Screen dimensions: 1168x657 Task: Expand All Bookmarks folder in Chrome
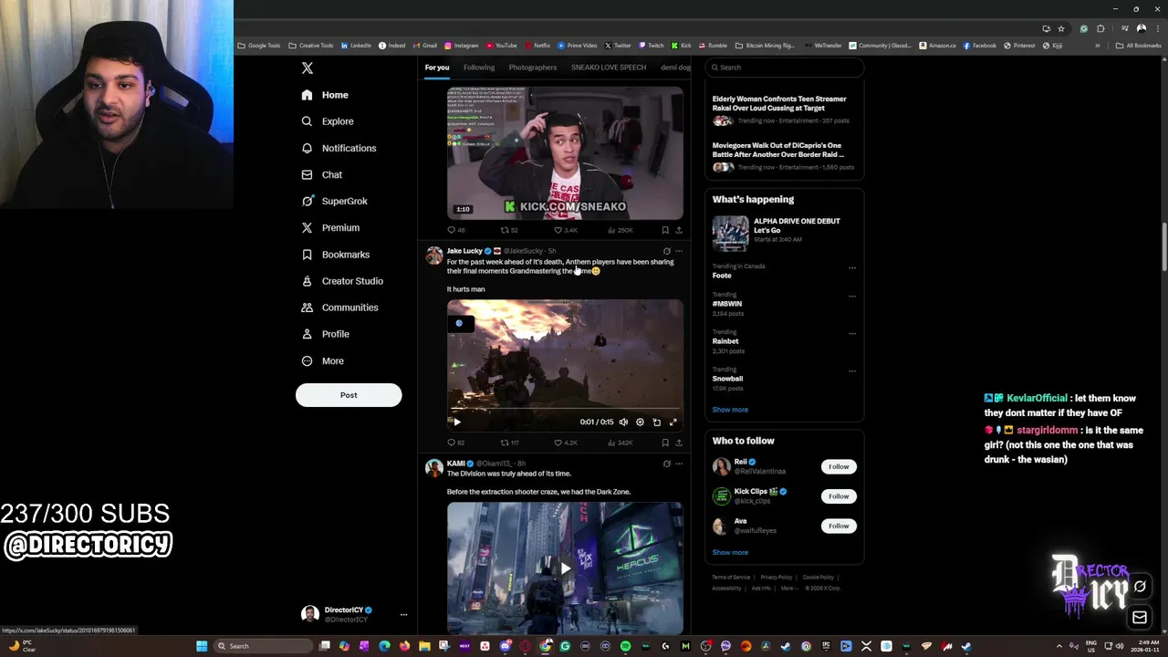(1138, 46)
